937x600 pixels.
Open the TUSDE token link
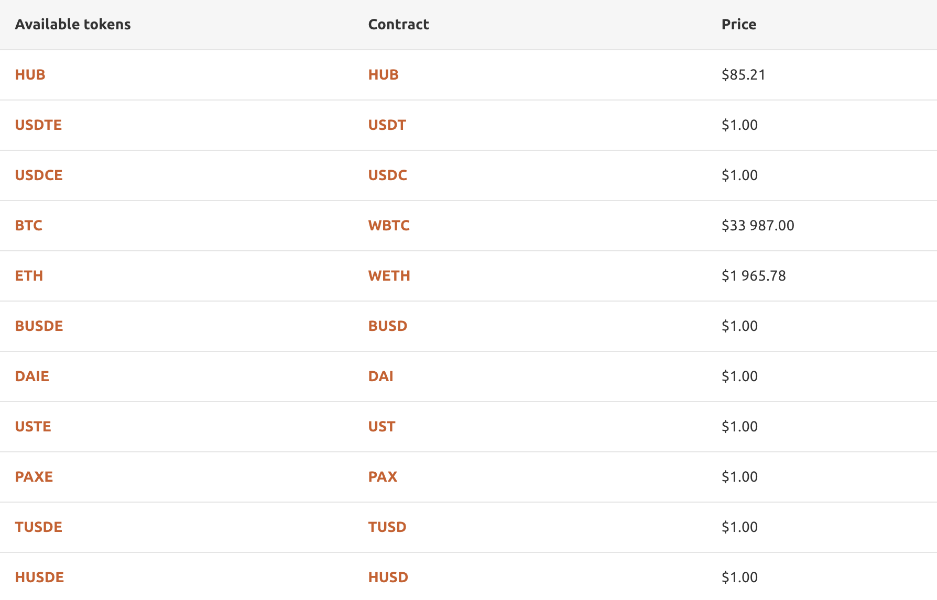(38, 527)
